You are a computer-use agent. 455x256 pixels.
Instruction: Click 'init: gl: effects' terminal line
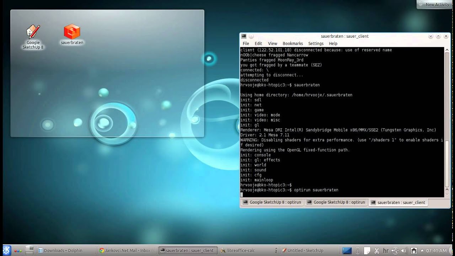260,160
